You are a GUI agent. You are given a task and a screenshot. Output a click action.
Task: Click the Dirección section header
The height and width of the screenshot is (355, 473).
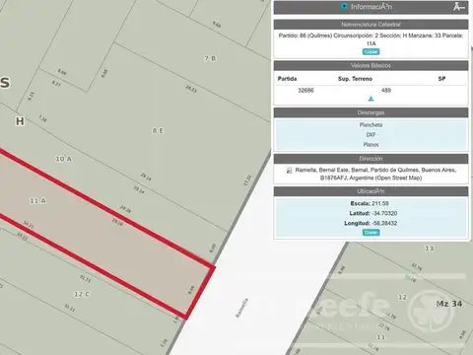click(371, 159)
